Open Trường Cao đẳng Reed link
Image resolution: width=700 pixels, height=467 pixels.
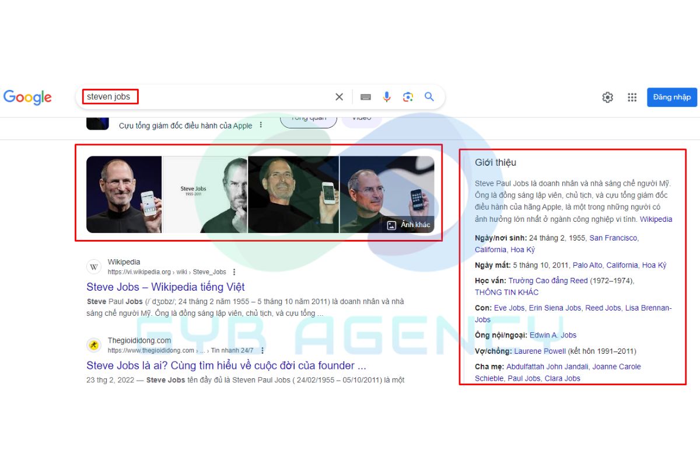click(548, 281)
